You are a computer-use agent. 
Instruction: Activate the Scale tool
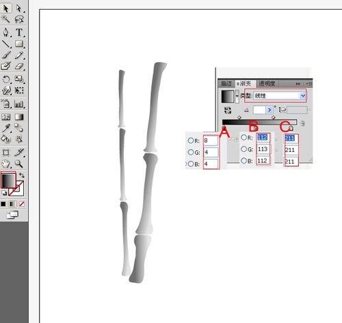click(x=19, y=79)
